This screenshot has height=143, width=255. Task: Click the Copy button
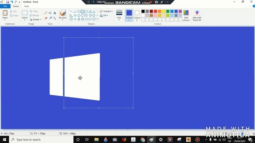coord(14,15)
